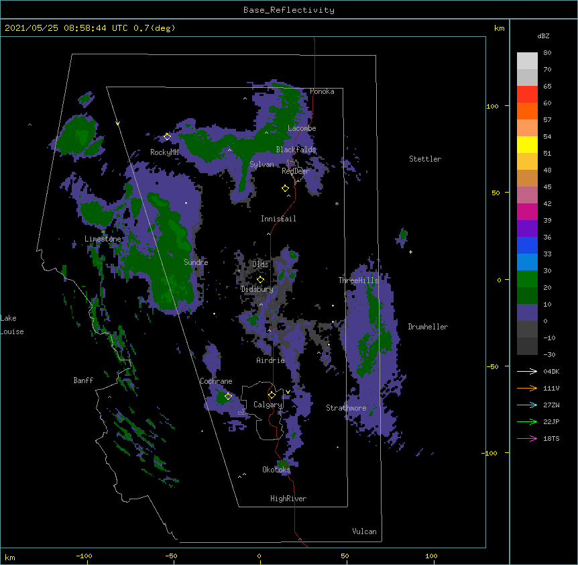
Task: Click the Base_Reflectivity title
Action: click(289, 10)
